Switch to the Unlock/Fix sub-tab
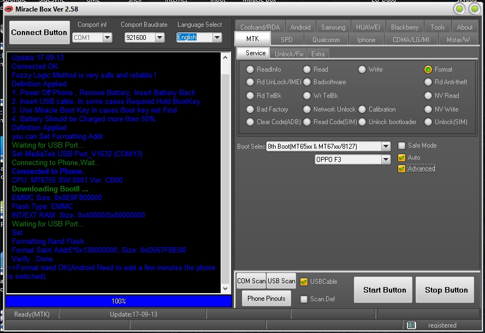The image size is (485, 333). tap(289, 54)
